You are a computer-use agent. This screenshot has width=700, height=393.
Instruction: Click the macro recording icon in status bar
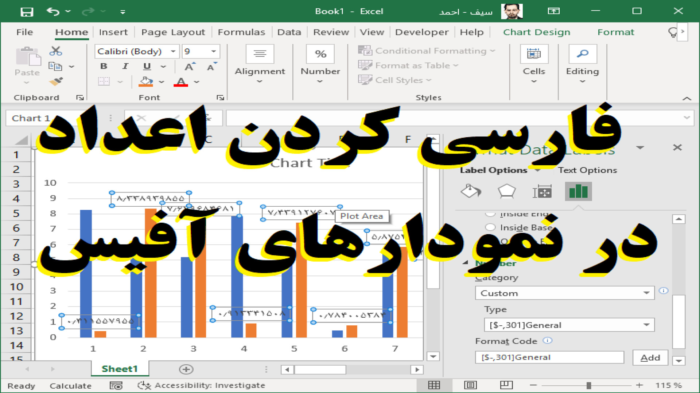(x=116, y=385)
